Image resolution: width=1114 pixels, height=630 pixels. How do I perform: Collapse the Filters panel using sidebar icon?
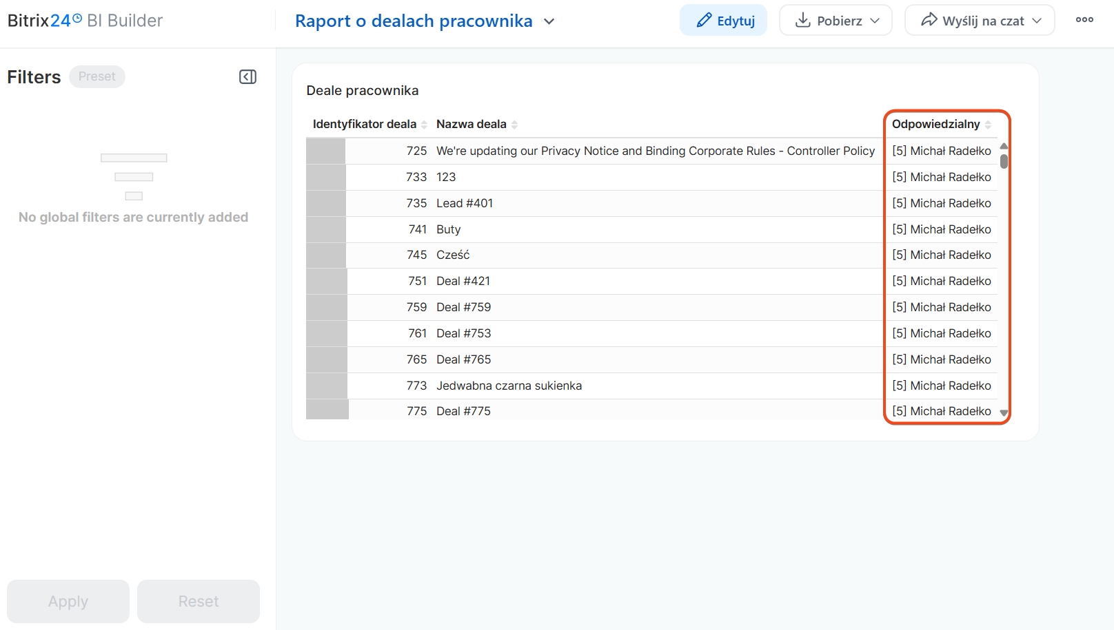247,77
